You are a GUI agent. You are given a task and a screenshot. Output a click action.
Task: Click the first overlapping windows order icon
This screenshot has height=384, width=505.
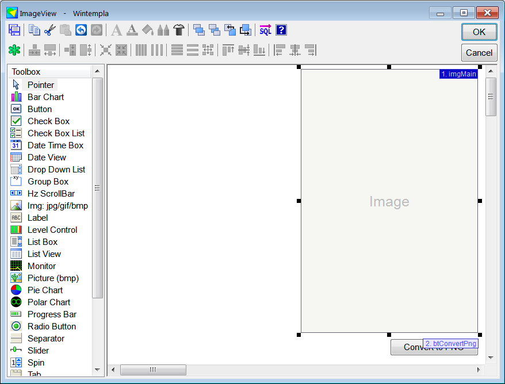click(x=198, y=30)
